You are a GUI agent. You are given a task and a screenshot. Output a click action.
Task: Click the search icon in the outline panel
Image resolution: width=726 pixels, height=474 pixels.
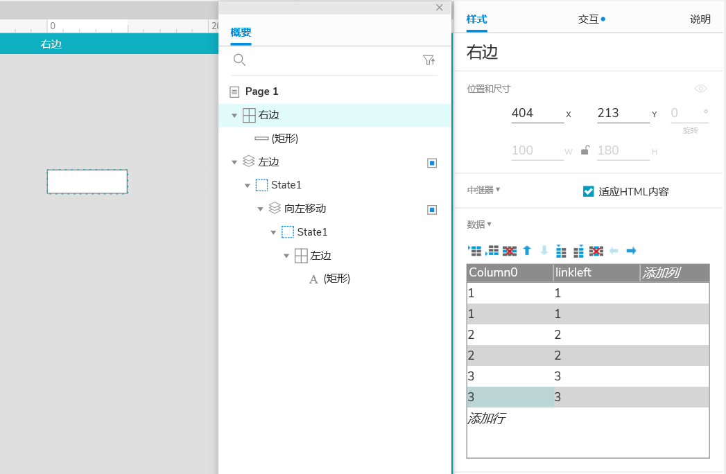click(239, 60)
